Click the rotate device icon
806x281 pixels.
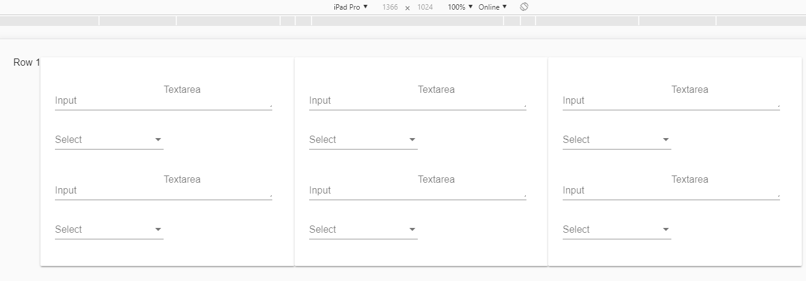point(524,7)
